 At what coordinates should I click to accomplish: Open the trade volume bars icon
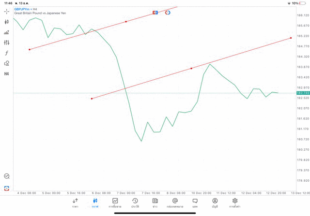click(x=7, y=32)
